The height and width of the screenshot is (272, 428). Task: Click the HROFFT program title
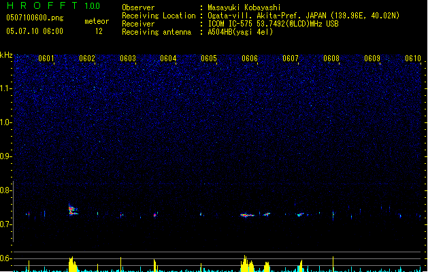[x=42, y=5]
